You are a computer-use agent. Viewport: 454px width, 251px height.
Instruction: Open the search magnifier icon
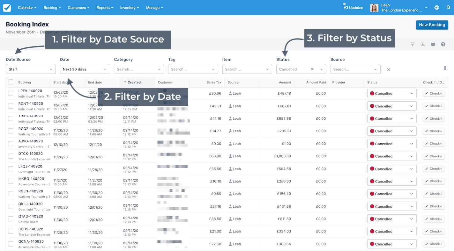(449, 8)
